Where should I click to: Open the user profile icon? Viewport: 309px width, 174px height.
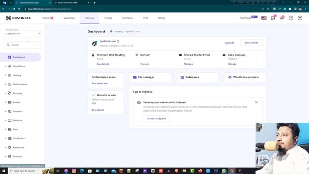(x=300, y=18)
